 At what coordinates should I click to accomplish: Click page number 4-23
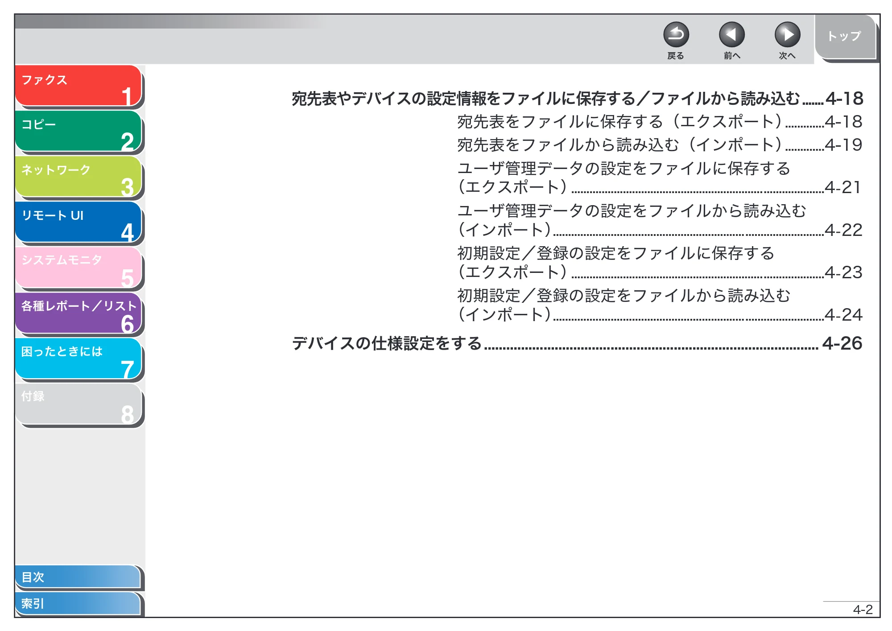[x=843, y=272]
